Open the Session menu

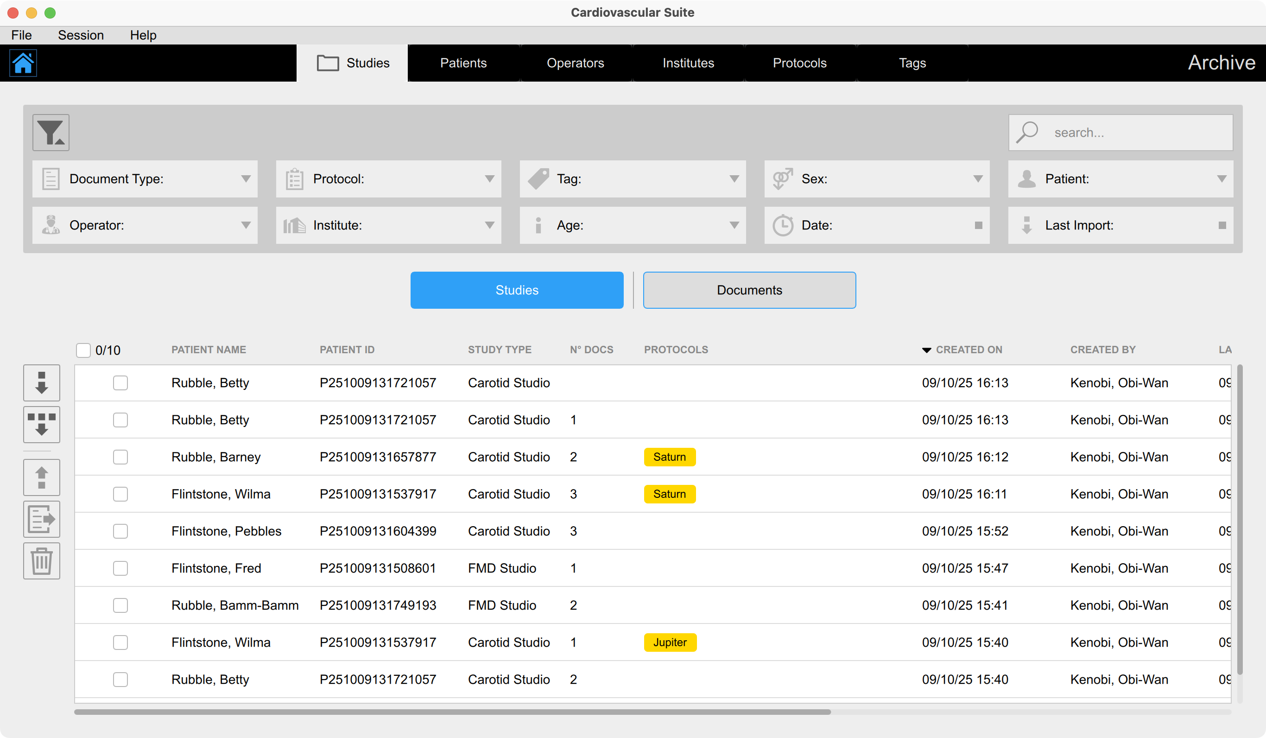tap(80, 35)
